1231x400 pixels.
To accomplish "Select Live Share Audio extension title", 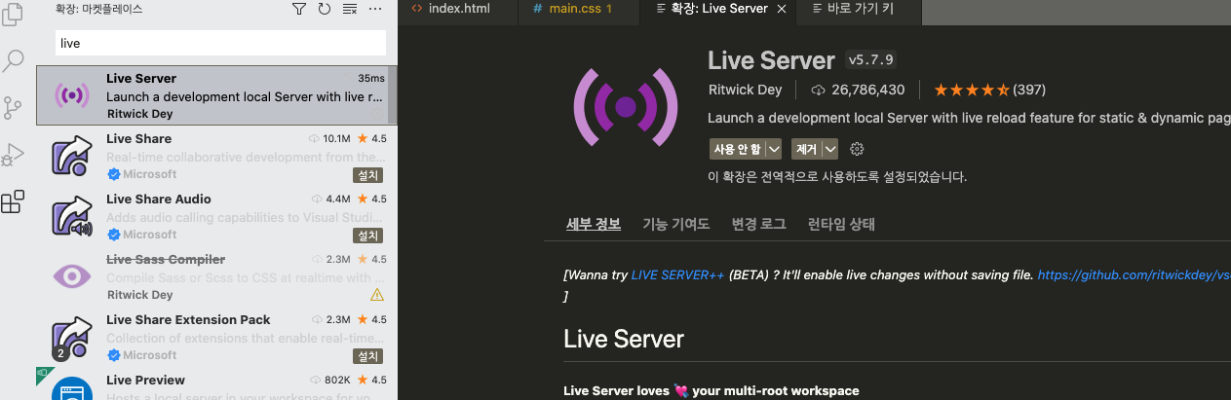I will (x=159, y=199).
